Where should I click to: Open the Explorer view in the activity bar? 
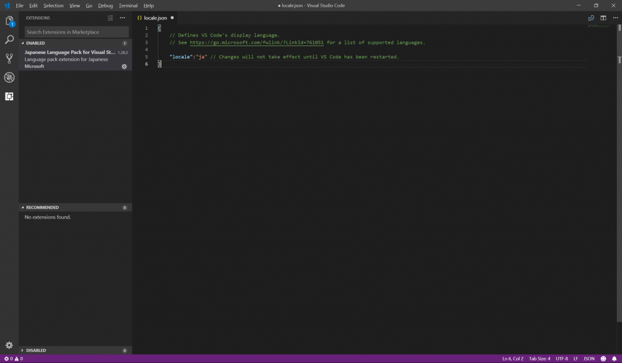(x=9, y=22)
